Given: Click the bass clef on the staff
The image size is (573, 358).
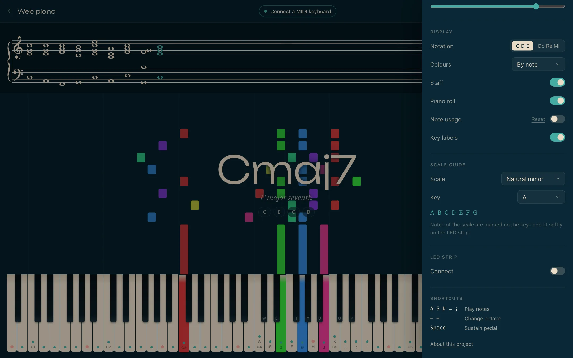Looking at the screenshot, I should click(x=18, y=75).
